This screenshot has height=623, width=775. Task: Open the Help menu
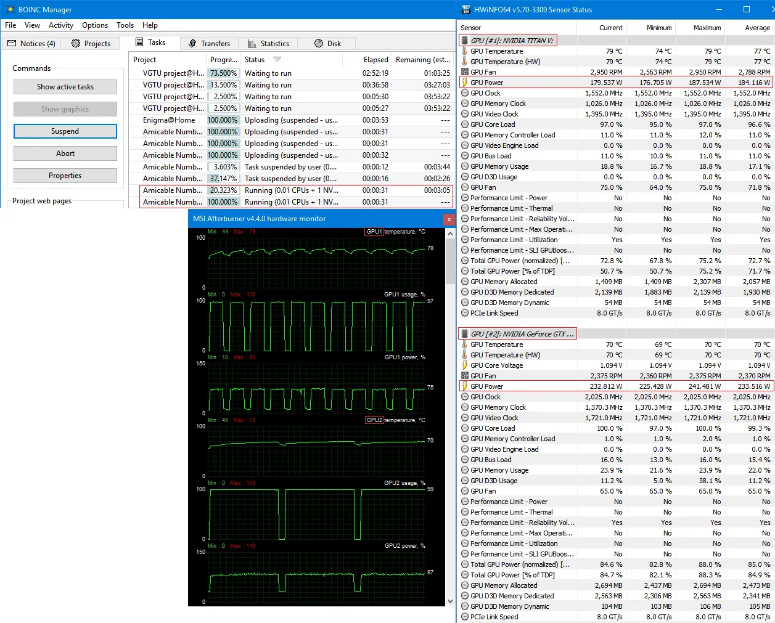coord(150,25)
